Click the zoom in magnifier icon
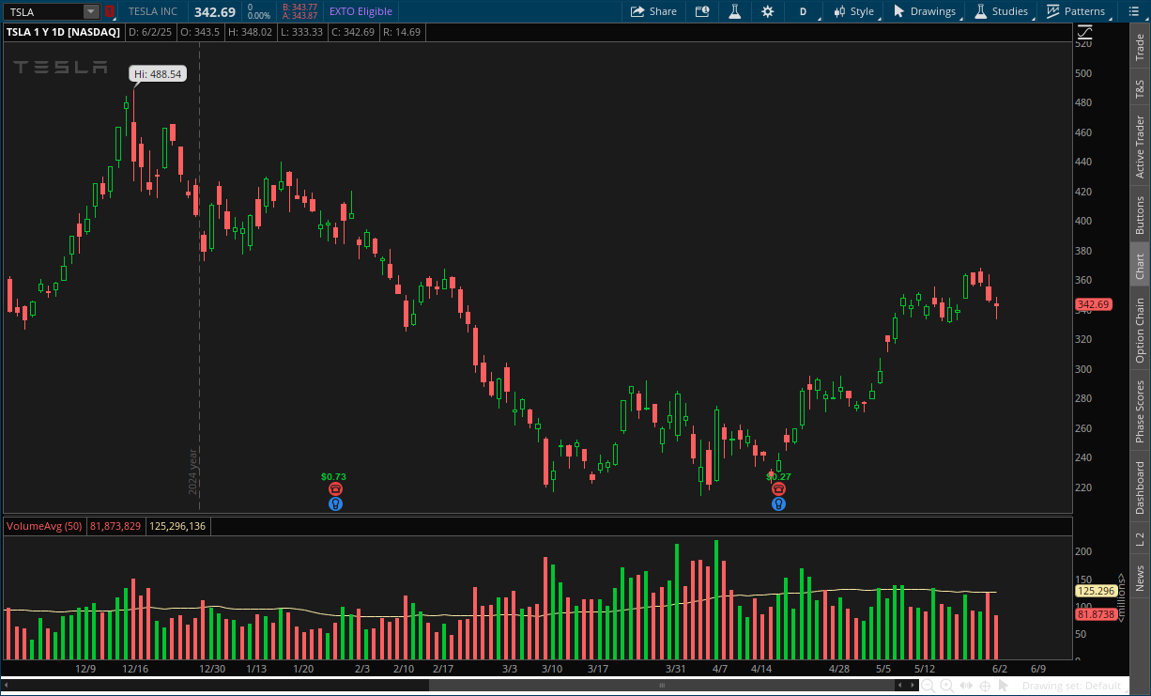Viewport: 1151px width, 696px height. pyautogui.click(x=947, y=687)
